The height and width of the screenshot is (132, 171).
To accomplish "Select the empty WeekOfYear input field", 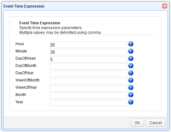I will coord(88,88).
